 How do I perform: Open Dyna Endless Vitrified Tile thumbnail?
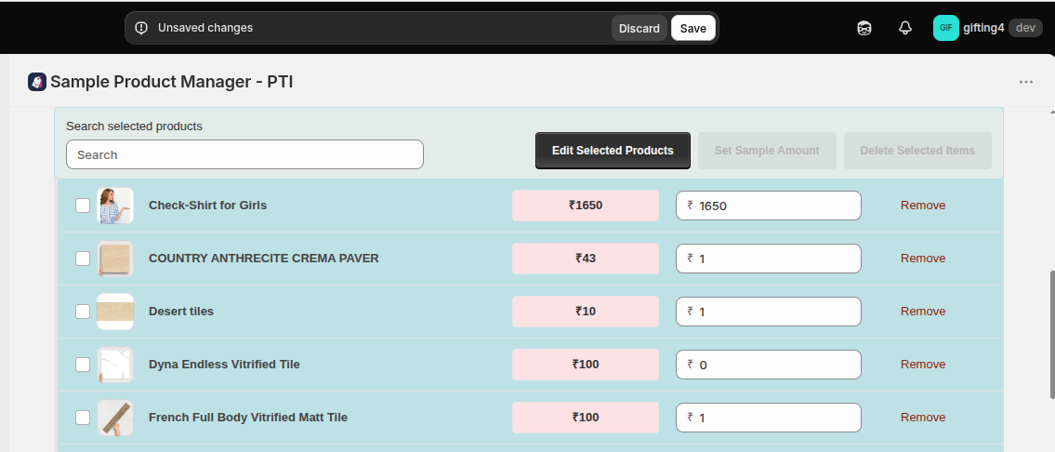click(115, 365)
